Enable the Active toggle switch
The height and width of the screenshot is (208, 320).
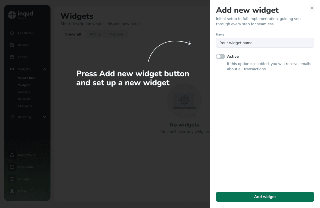pos(220,56)
